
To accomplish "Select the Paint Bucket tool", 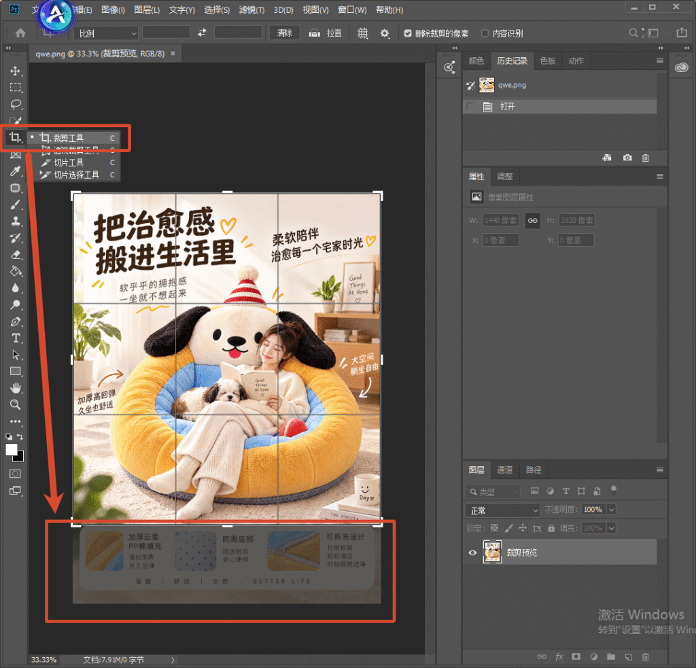I will [15, 271].
